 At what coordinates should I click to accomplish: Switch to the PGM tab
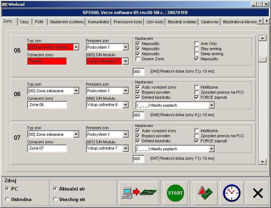(39, 22)
